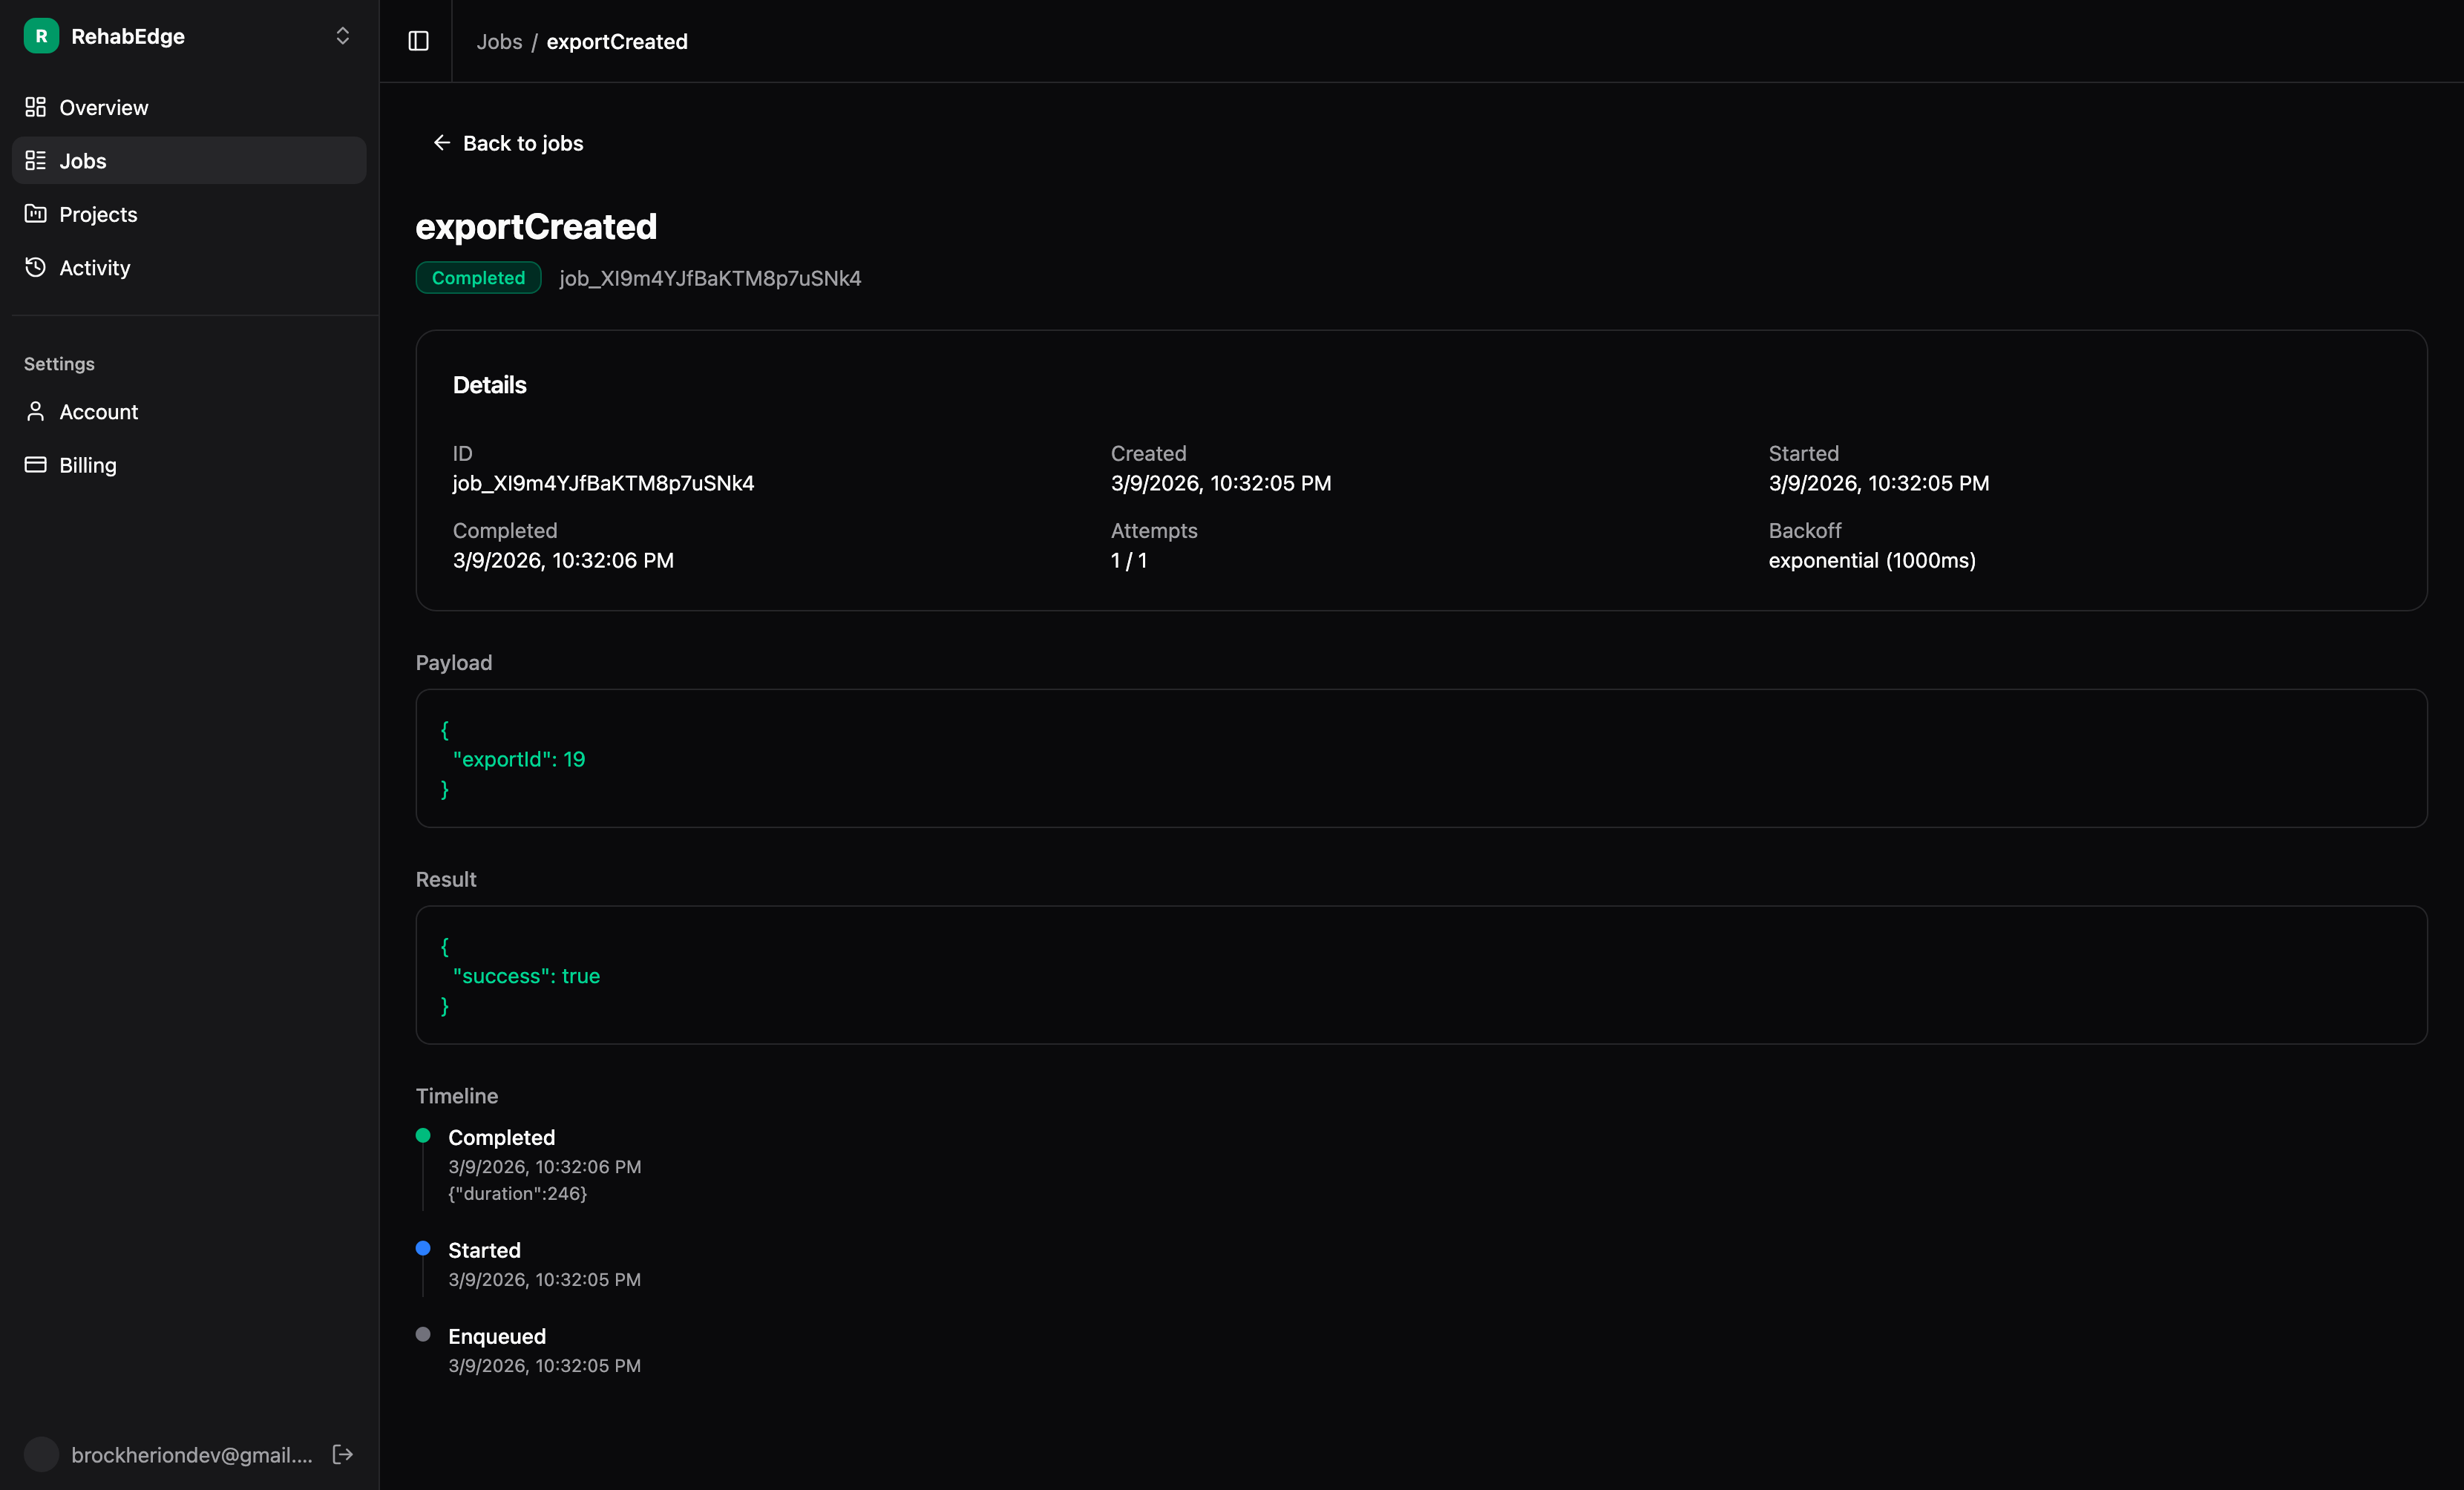Image resolution: width=2464 pixels, height=1490 pixels.
Task: Expand the Enqueued timeline entry
Action: pos(497,1336)
